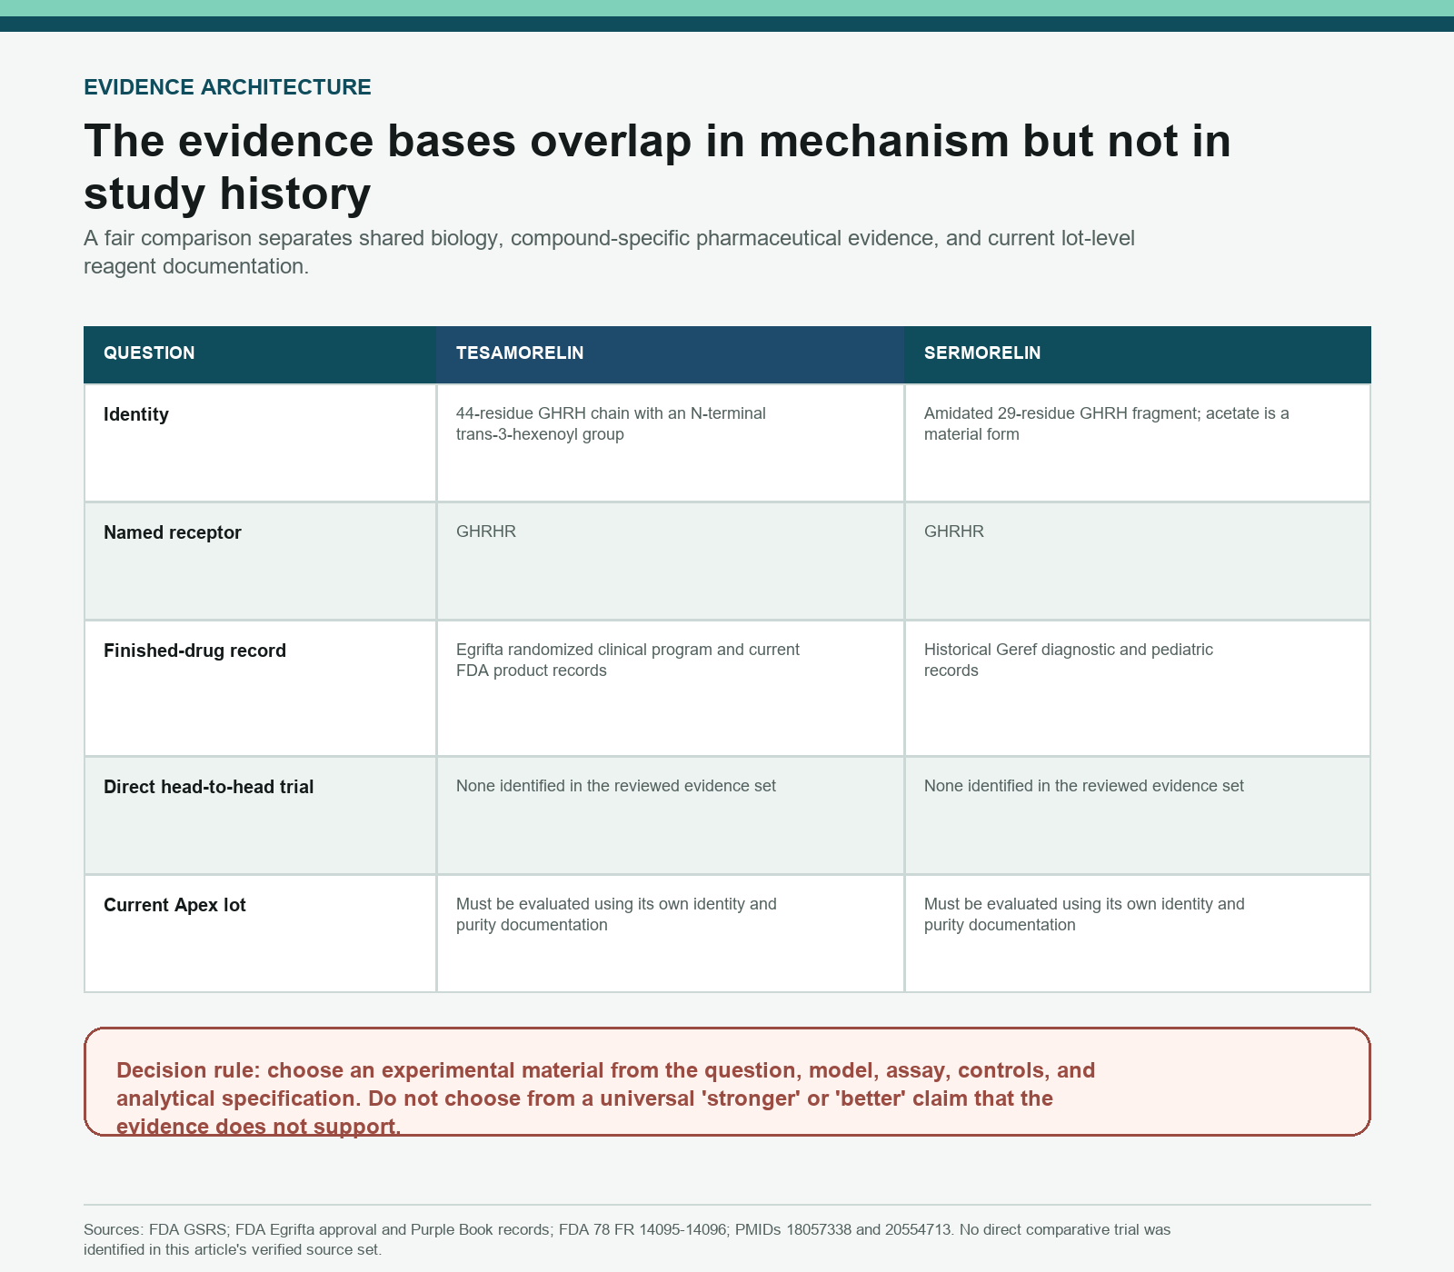Click the Sources footnote text
Image resolution: width=1454 pixels, height=1272 pixels.
[x=627, y=1239]
